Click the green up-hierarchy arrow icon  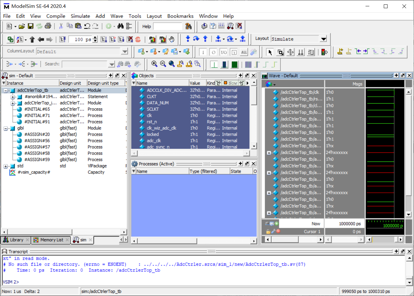point(32,39)
